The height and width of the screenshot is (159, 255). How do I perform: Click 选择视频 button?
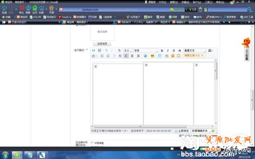(x=102, y=44)
